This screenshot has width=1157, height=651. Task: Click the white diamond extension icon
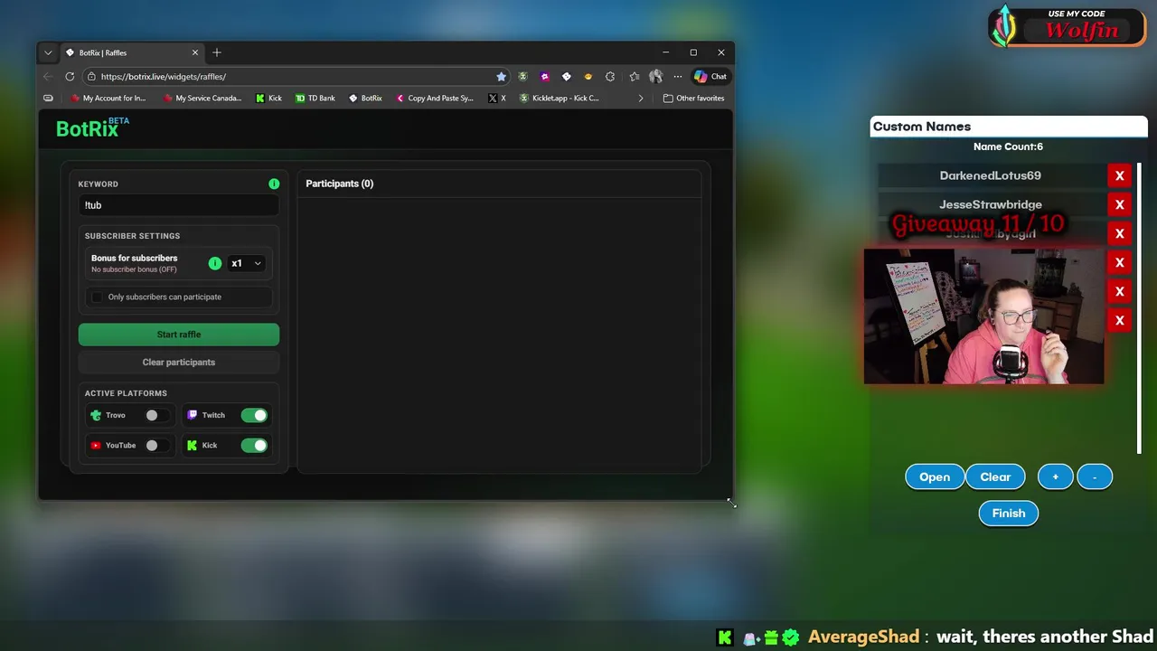pos(567,76)
